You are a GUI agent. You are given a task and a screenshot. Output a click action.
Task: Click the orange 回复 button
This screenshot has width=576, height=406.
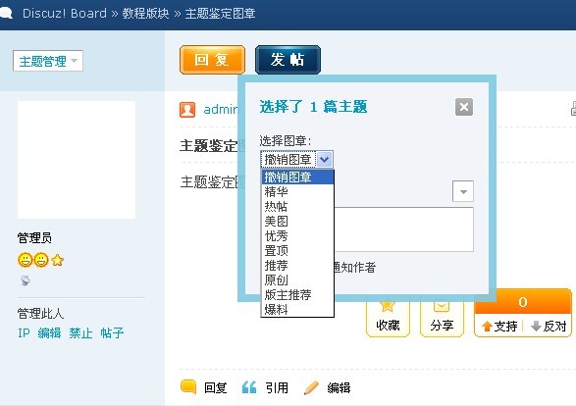coord(212,60)
